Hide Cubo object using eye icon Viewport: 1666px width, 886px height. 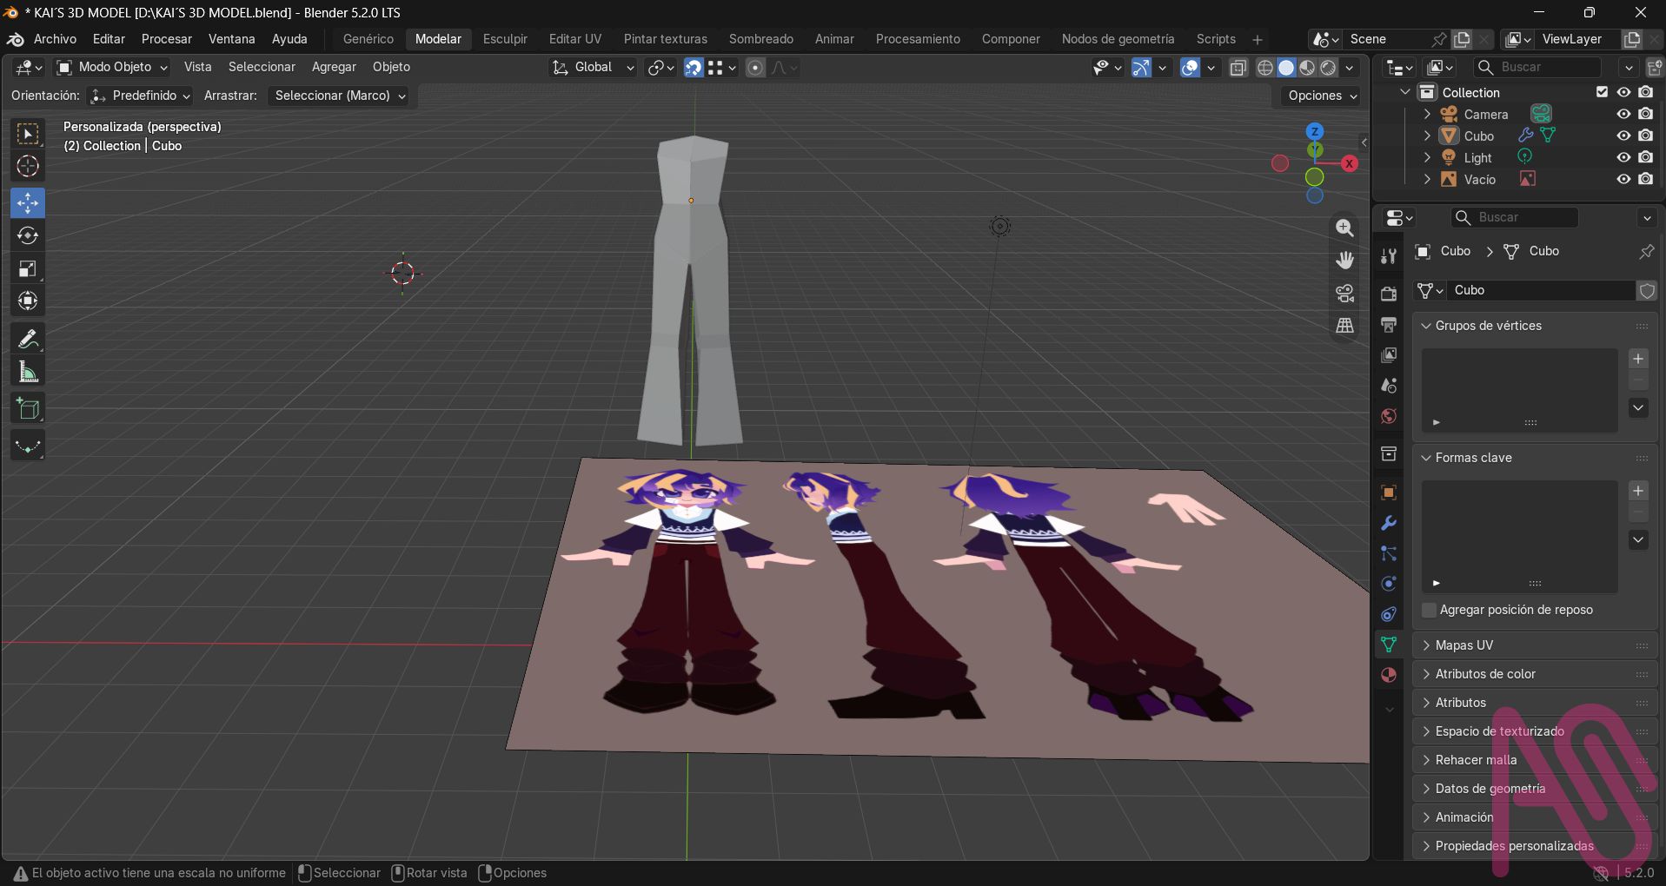point(1623,136)
